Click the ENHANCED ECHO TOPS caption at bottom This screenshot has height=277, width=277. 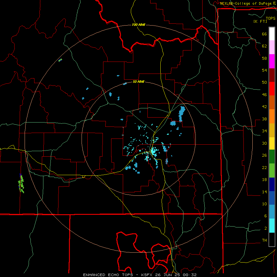[140, 275]
